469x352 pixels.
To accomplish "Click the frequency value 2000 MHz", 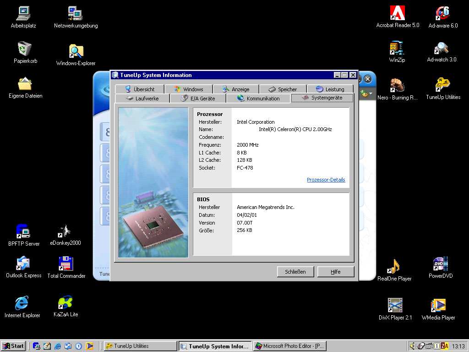I will coord(248,145).
